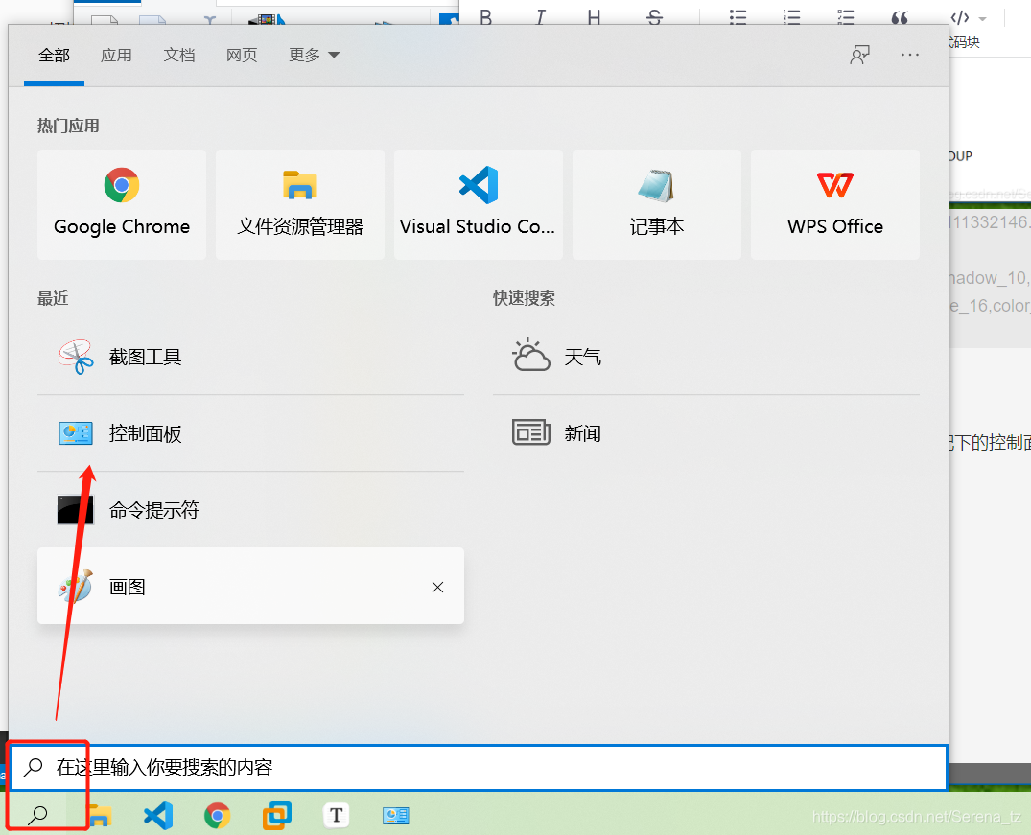1031x835 pixels.
Task: Expand the 更多 dropdown
Action: (x=315, y=56)
